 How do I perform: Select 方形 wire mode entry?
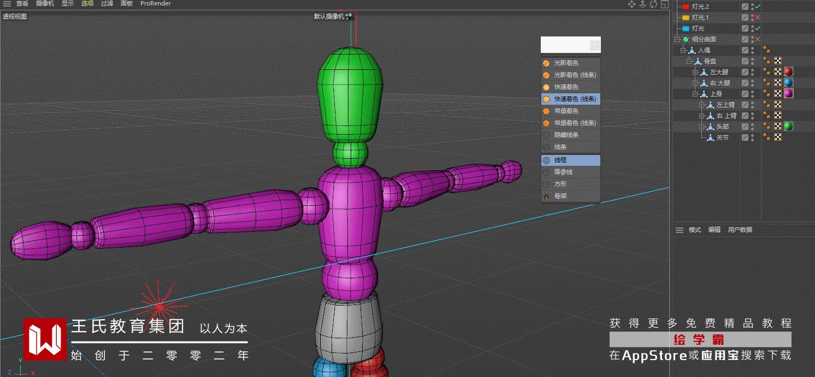570,184
